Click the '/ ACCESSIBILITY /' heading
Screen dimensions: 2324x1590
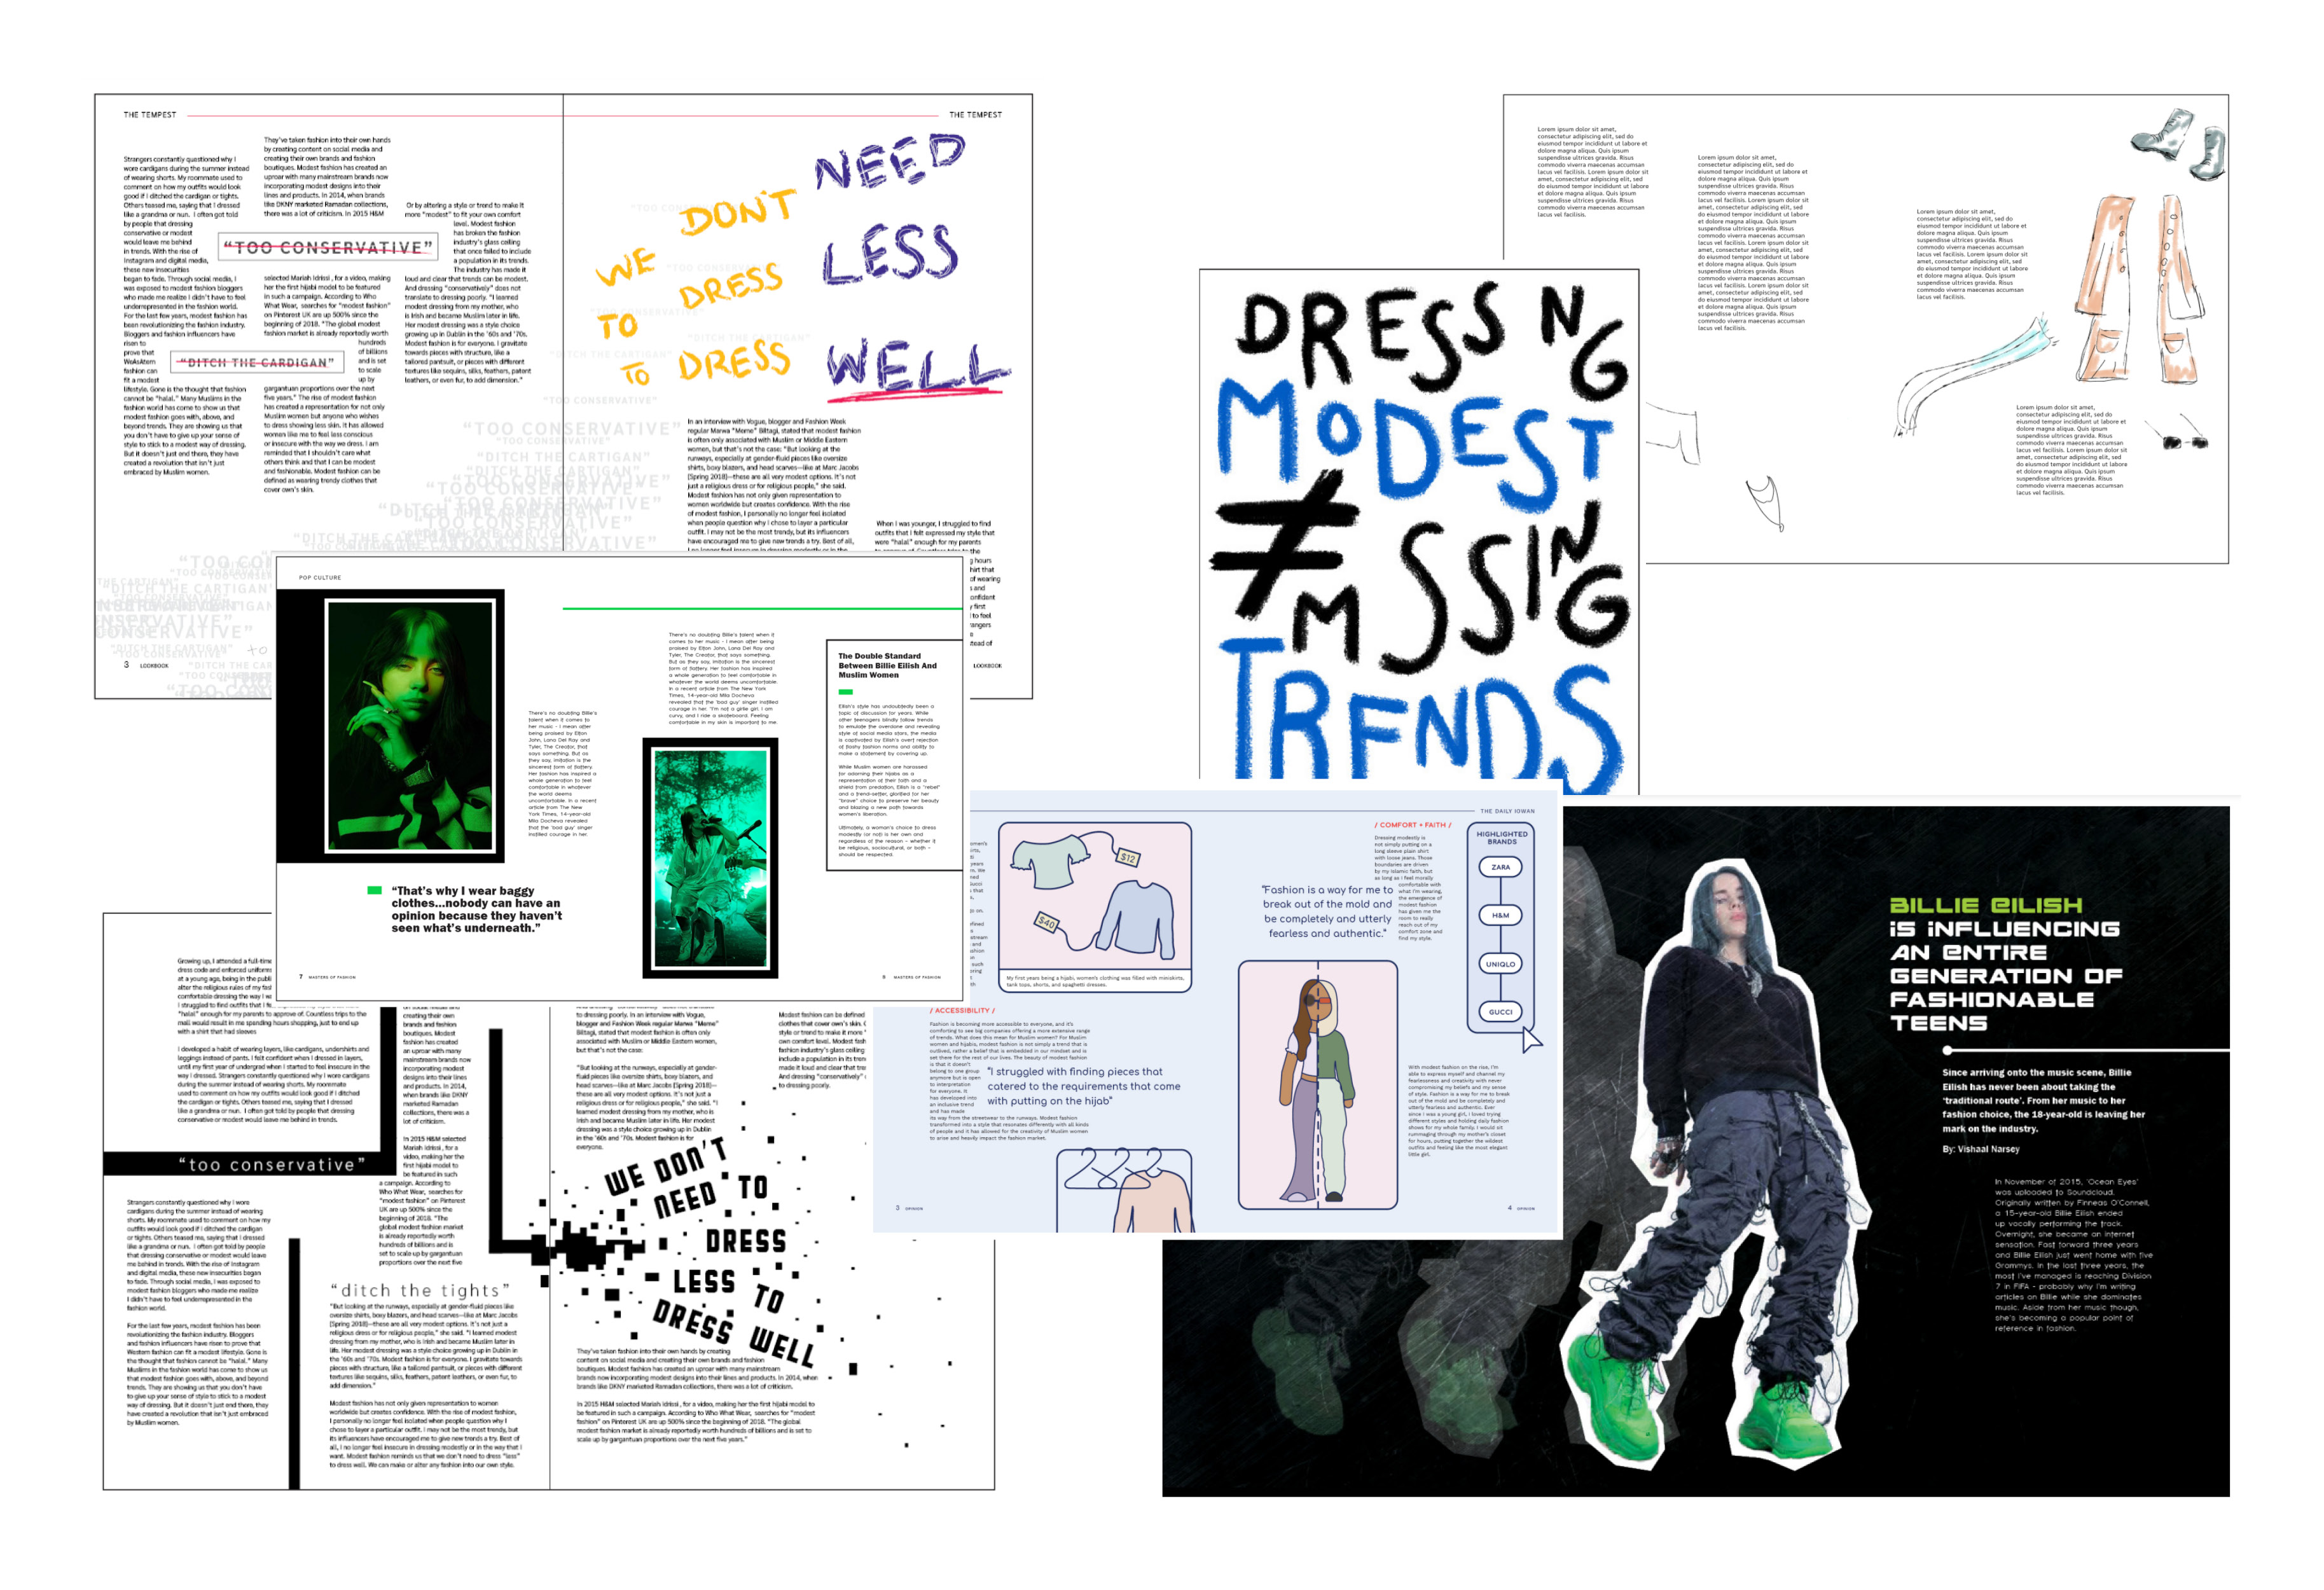(x=962, y=1010)
